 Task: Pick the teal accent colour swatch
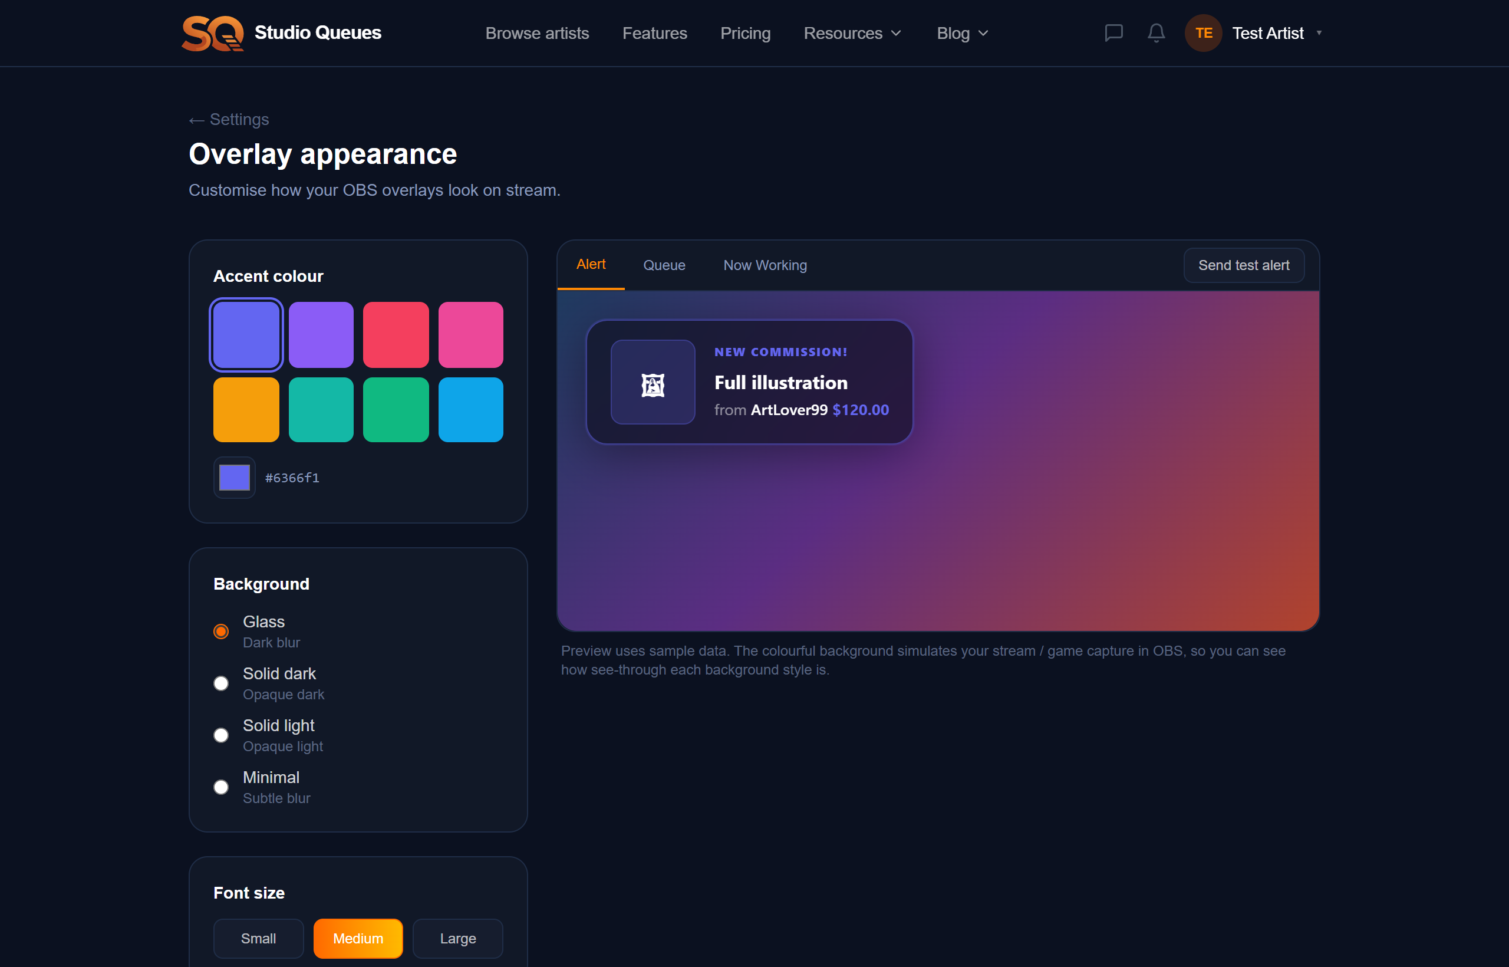coord(321,410)
